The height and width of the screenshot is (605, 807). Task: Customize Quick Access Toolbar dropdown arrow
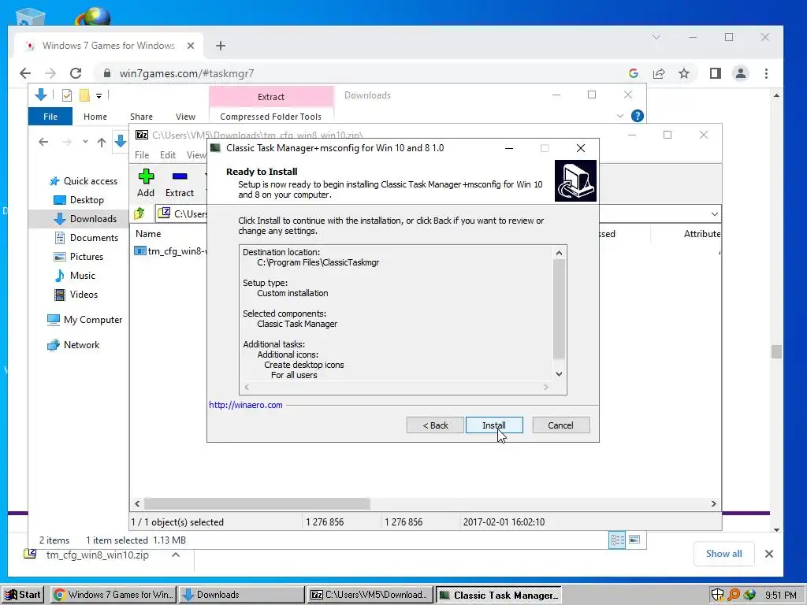click(x=99, y=95)
